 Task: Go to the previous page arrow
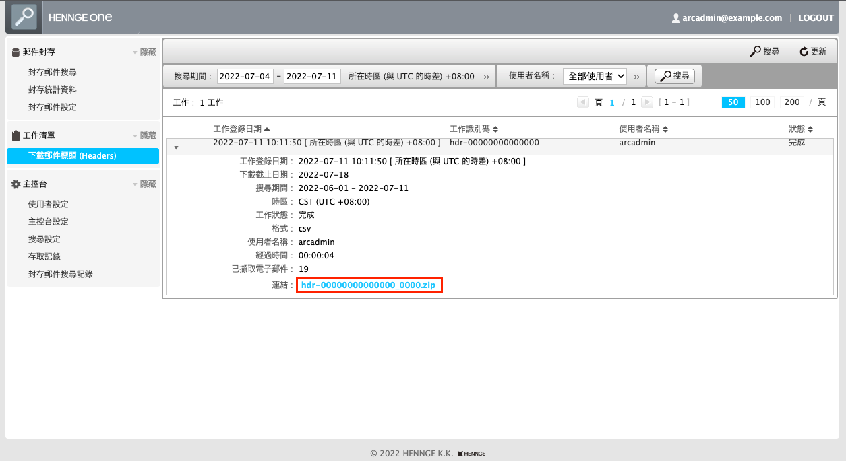click(583, 102)
